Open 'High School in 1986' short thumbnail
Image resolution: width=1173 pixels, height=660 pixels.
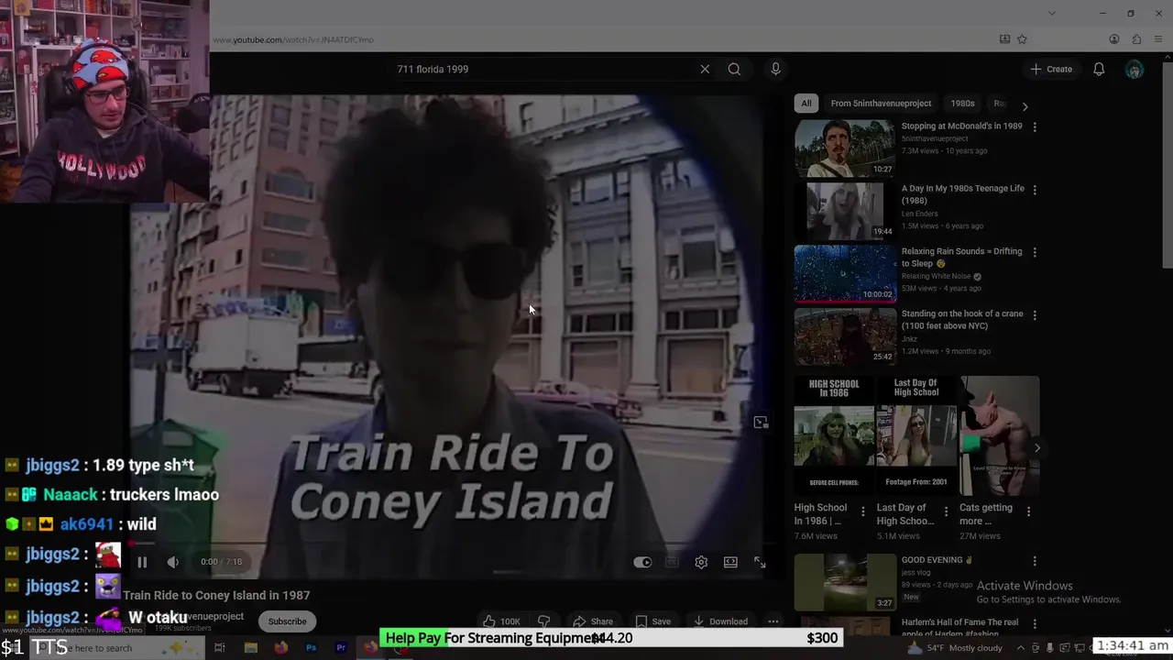[834, 435]
